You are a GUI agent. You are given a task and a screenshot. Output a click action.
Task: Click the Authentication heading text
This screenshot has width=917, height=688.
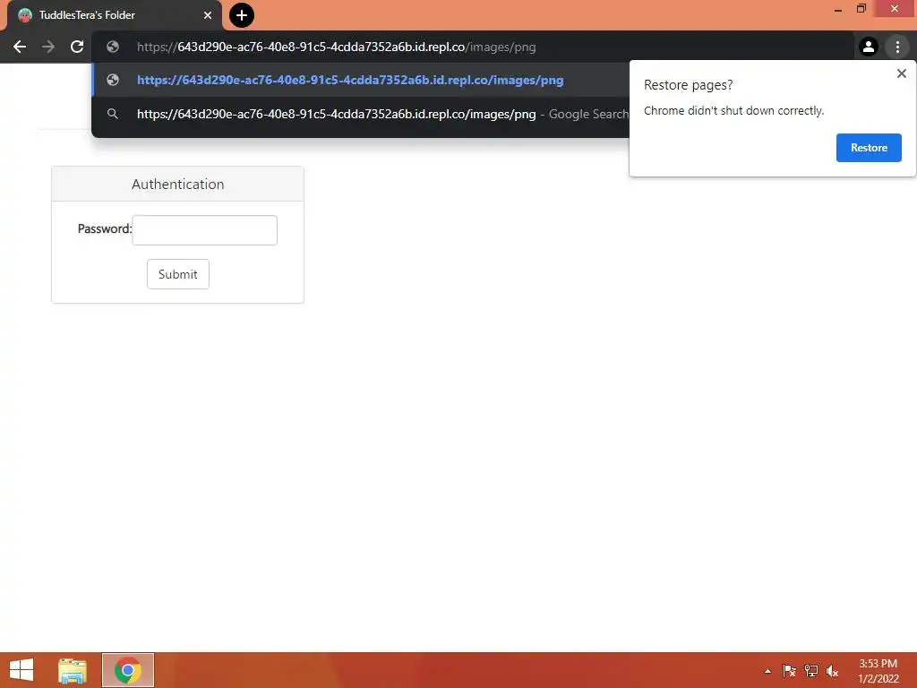[178, 185]
